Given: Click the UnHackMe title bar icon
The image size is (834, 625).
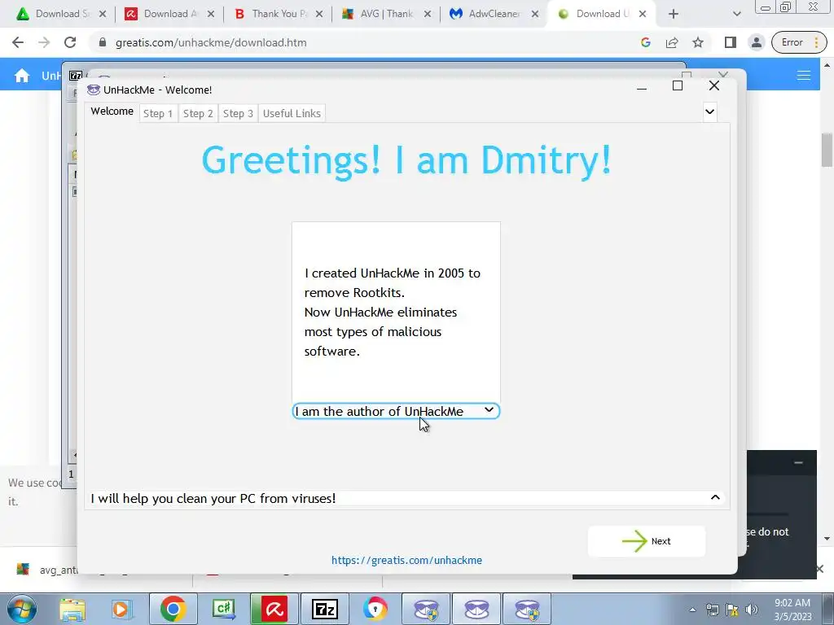Looking at the screenshot, I should tap(94, 90).
